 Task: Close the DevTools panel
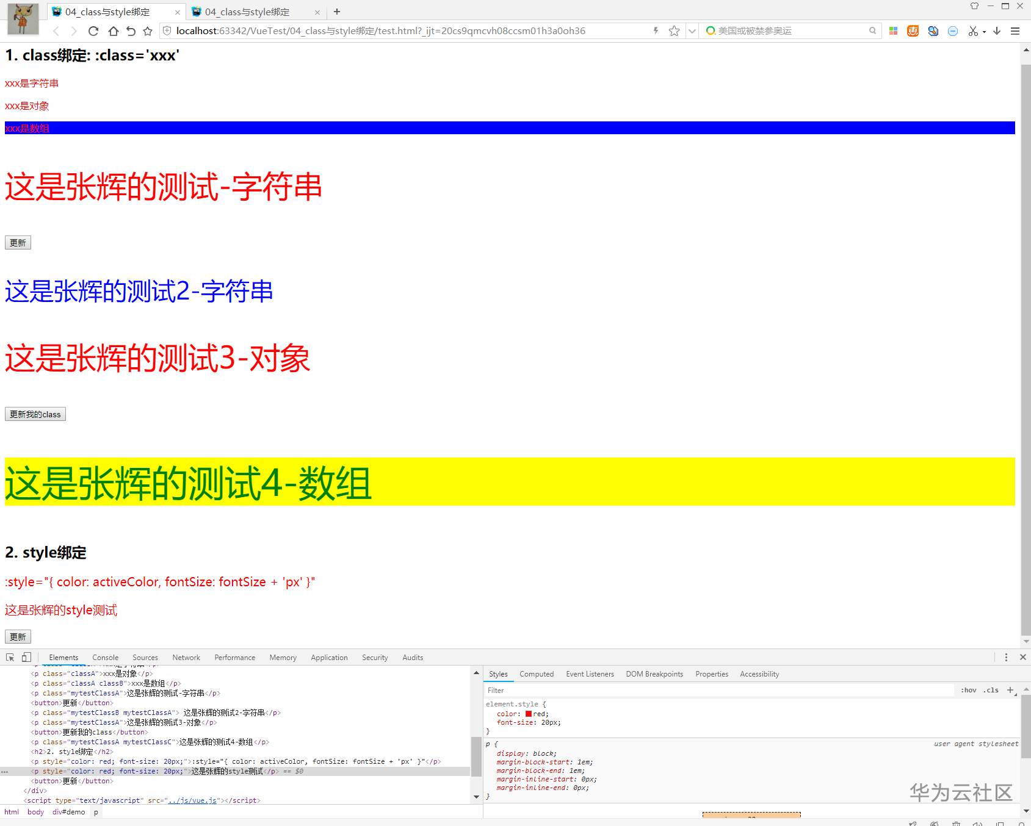point(1023,658)
